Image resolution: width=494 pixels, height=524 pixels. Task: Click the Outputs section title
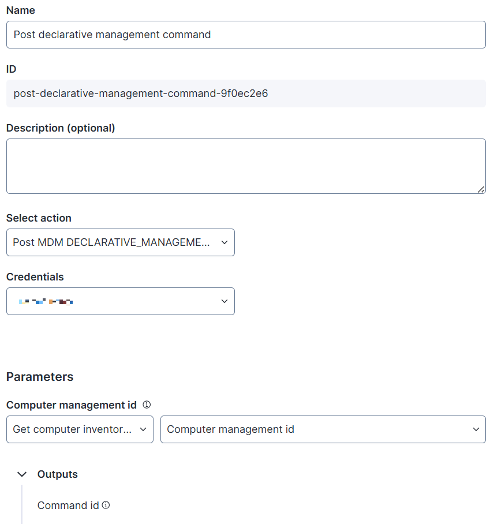[58, 474]
